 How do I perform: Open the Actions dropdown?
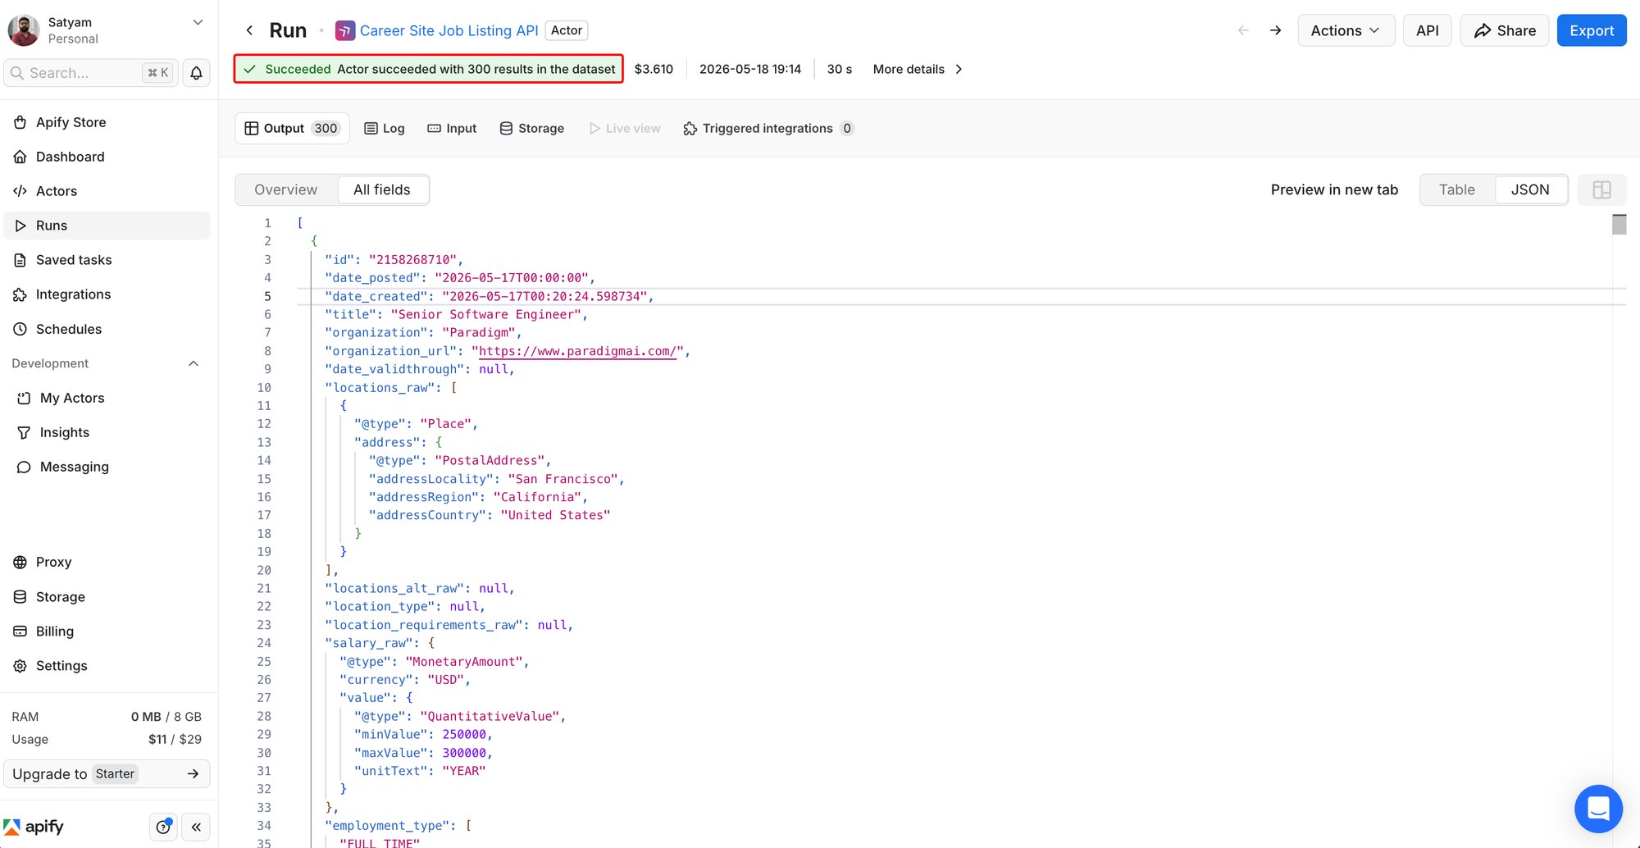(1346, 30)
